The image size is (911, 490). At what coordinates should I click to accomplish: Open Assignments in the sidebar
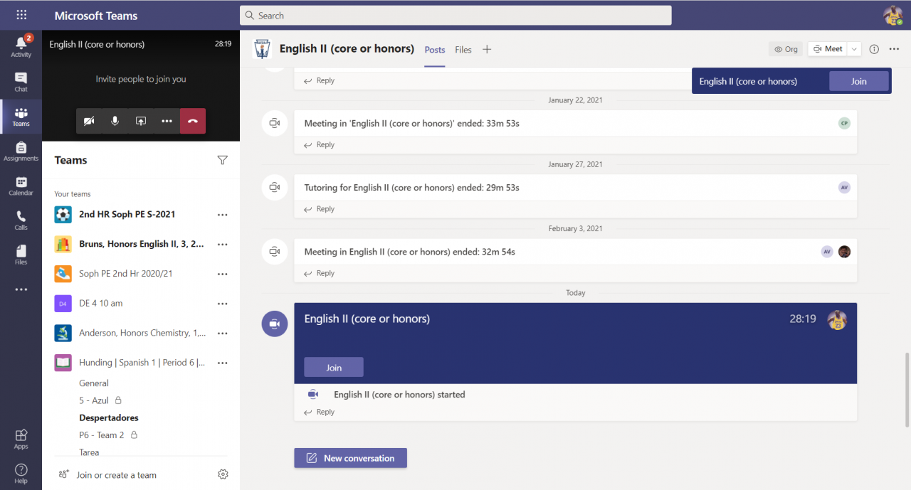click(x=21, y=151)
